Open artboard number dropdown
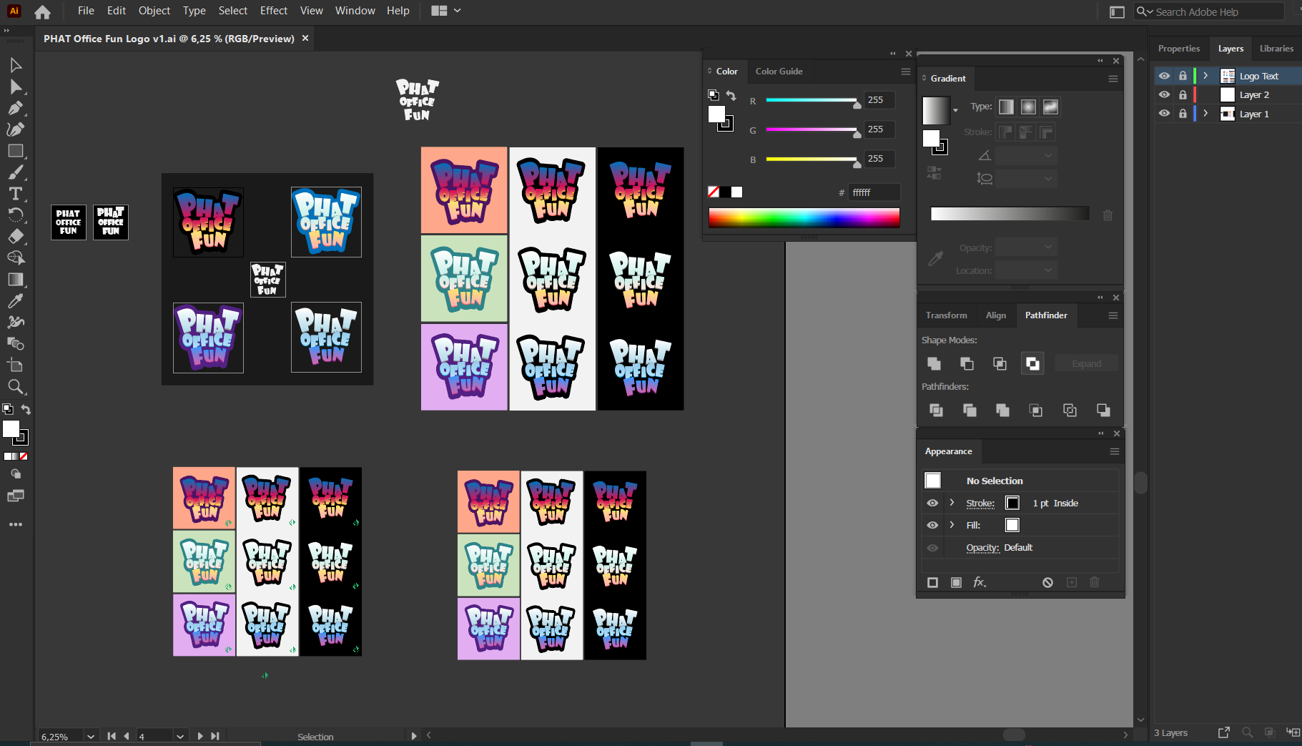1302x746 pixels. click(x=180, y=736)
